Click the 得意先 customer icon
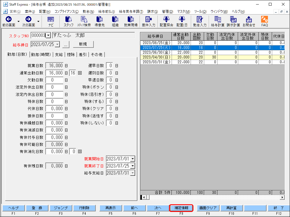 pos(99,19)
